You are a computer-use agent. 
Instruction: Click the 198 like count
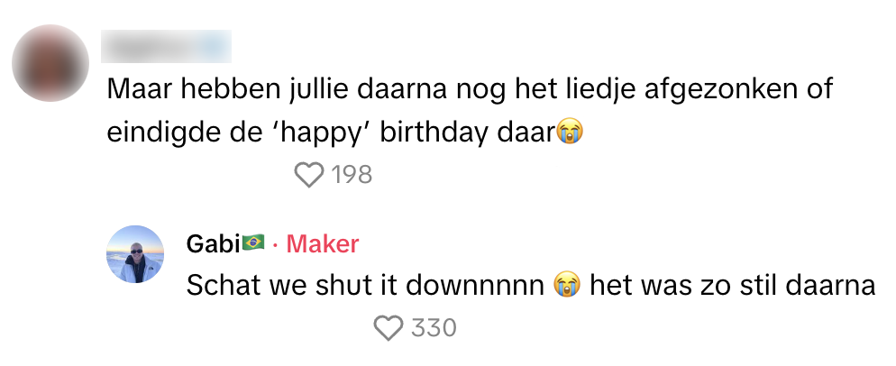pos(352,175)
